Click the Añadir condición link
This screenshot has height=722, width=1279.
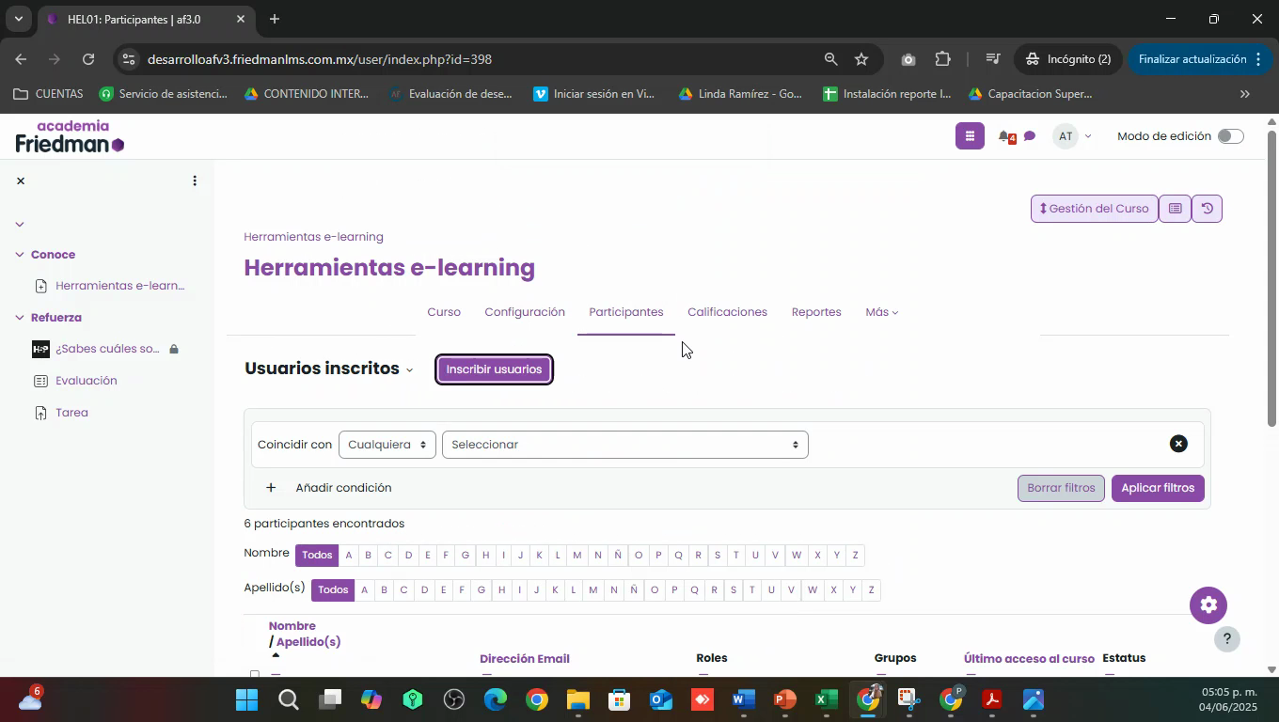[x=343, y=488]
